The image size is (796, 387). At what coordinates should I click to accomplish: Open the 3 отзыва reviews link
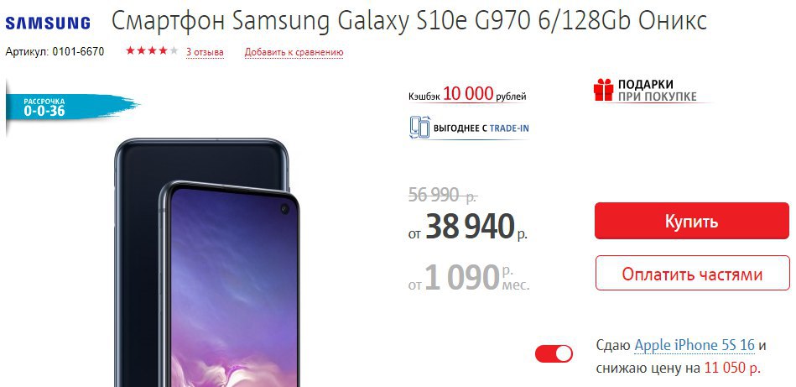[x=205, y=52]
